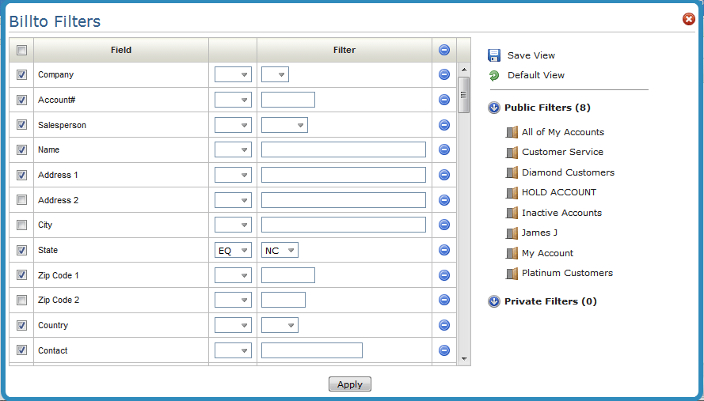This screenshot has height=401, width=704.
Task: Click the remove icon for Contact row
Action: [x=444, y=350]
